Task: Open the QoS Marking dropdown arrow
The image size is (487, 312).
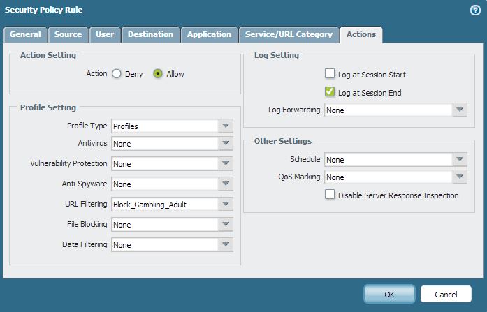Action: tap(460, 177)
